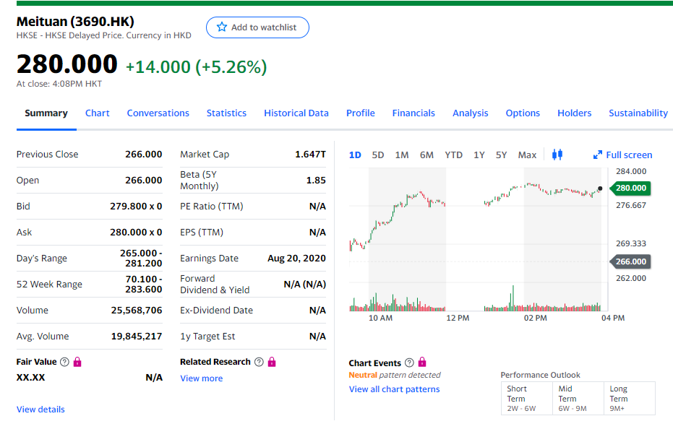Go to the Statistics tab
The height and width of the screenshot is (429, 673).
(226, 113)
